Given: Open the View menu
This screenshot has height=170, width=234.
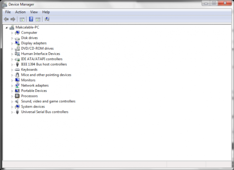Looking at the screenshot, I should click(34, 12).
